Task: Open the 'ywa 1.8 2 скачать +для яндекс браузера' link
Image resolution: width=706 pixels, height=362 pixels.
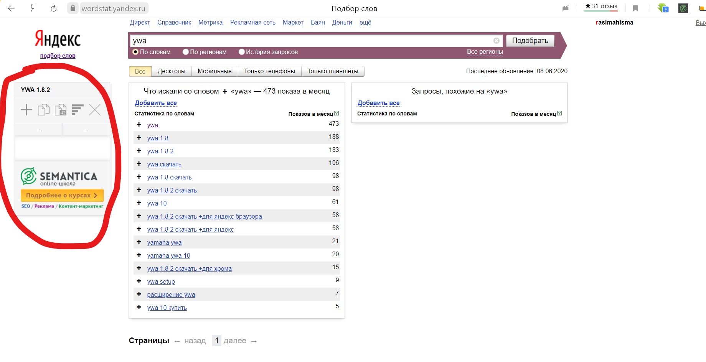Action: (205, 216)
